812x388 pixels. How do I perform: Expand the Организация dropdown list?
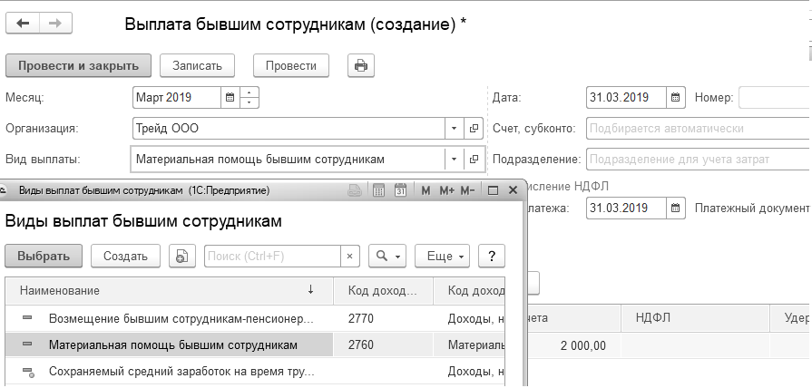455,129
